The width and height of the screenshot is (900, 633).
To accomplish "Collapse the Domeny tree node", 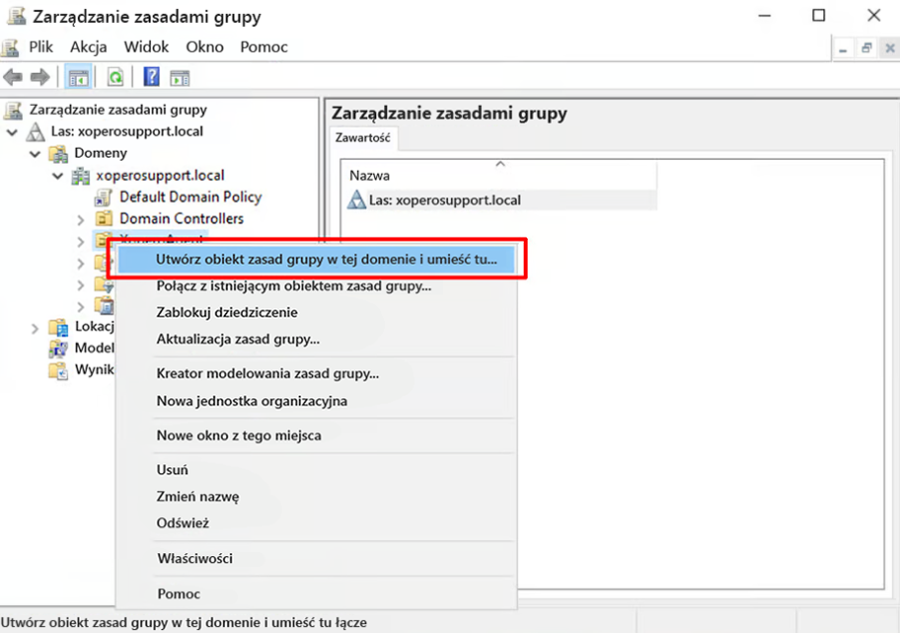I will pyautogui.click(x=35, y=153).
